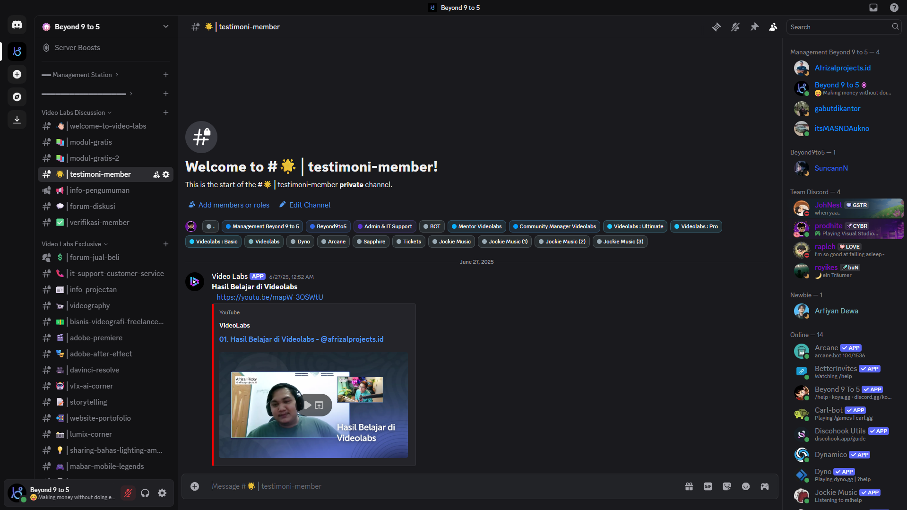This screenshot has width=907, height=510.
Task: Show pinned messages
Action: point(754,27)
